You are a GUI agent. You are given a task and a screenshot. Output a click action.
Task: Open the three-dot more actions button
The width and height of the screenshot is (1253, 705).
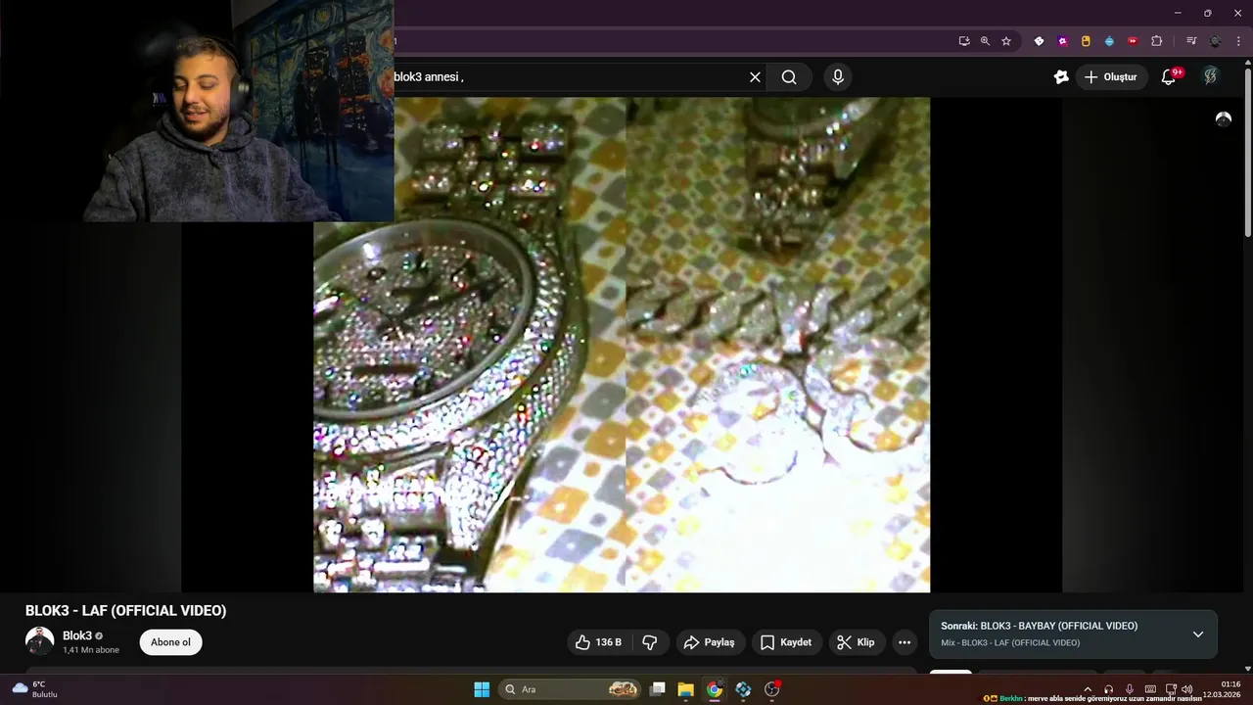(905, 642)
